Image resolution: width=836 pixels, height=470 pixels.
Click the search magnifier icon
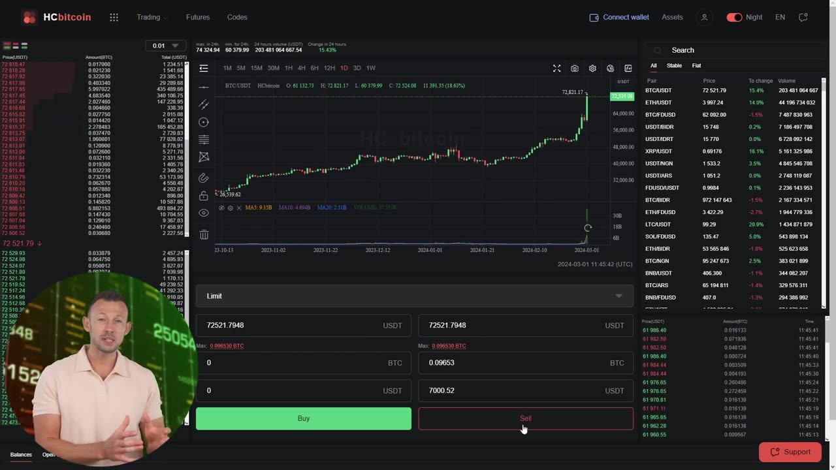coord(658,50)
